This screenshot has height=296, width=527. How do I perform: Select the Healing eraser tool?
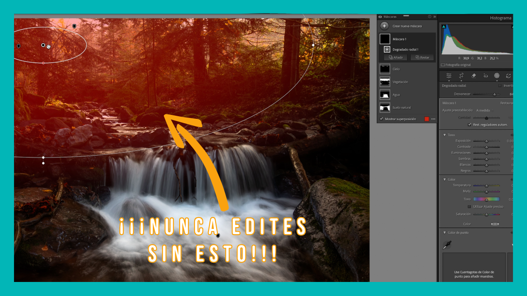[x=473, y=75]
